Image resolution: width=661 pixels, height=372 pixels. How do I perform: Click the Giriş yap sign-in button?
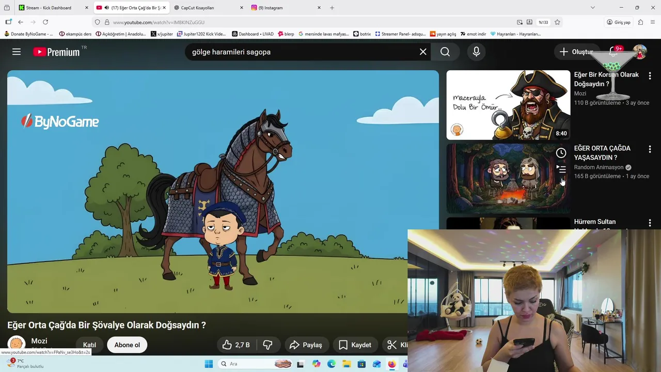(618, 22)
